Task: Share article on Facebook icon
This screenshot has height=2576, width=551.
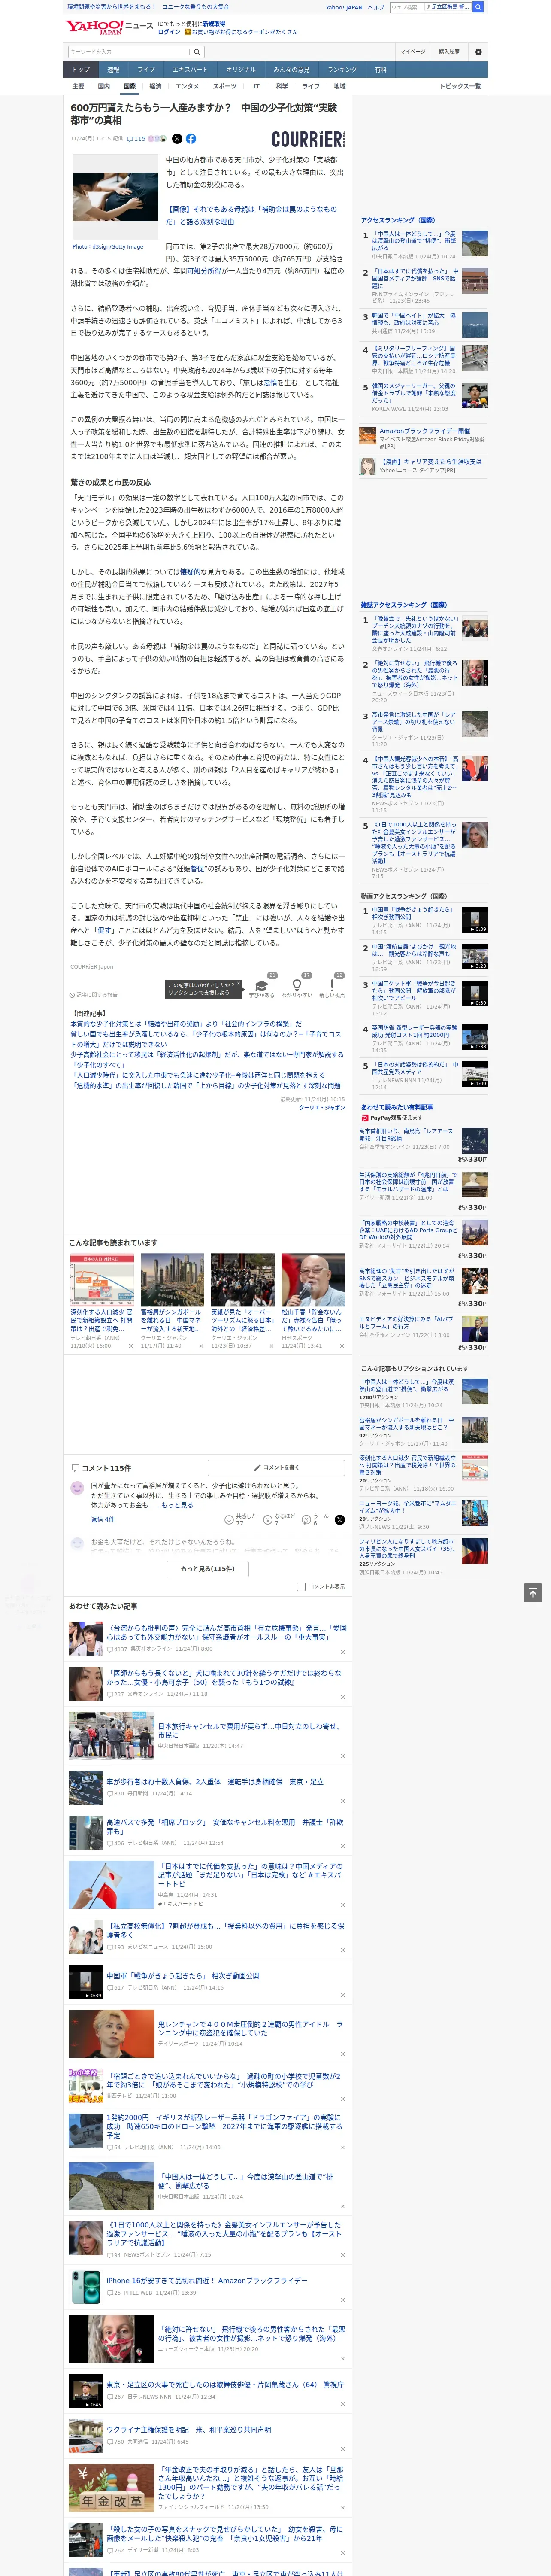Action: (191, 139)
